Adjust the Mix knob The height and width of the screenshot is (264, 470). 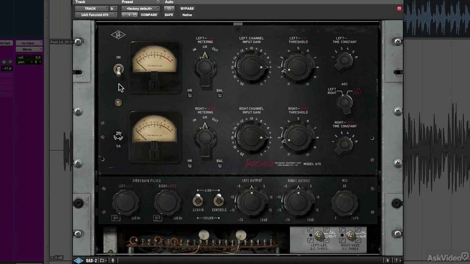click(x=344, y=203)
